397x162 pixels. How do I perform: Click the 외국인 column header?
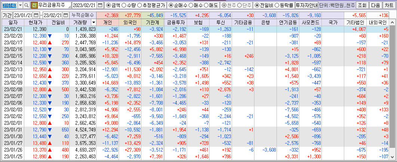130,23
